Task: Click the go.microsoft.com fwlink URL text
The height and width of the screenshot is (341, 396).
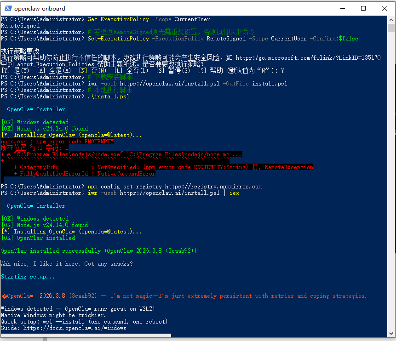Action: pyautogui.click(x=308, y=58)
